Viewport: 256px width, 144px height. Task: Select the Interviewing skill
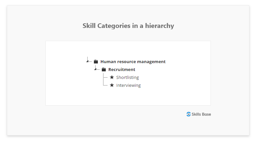pos(128,85)
